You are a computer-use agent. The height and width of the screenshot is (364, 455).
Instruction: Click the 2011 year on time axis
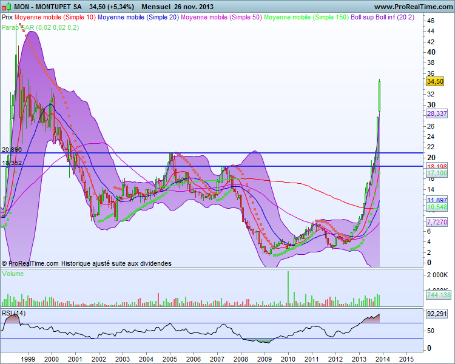point(312,359)
